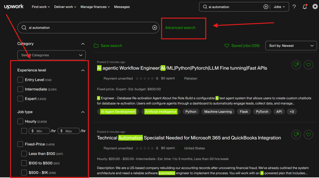The width and height of the screenshot is (319, 178).
Task: Open the Deliver work dropdown menu
Action: (x=65, y=7)
